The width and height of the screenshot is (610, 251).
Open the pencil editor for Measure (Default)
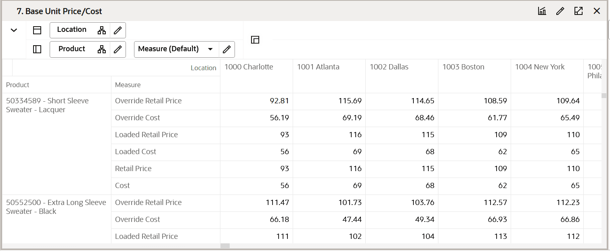(x=227, y=49)
